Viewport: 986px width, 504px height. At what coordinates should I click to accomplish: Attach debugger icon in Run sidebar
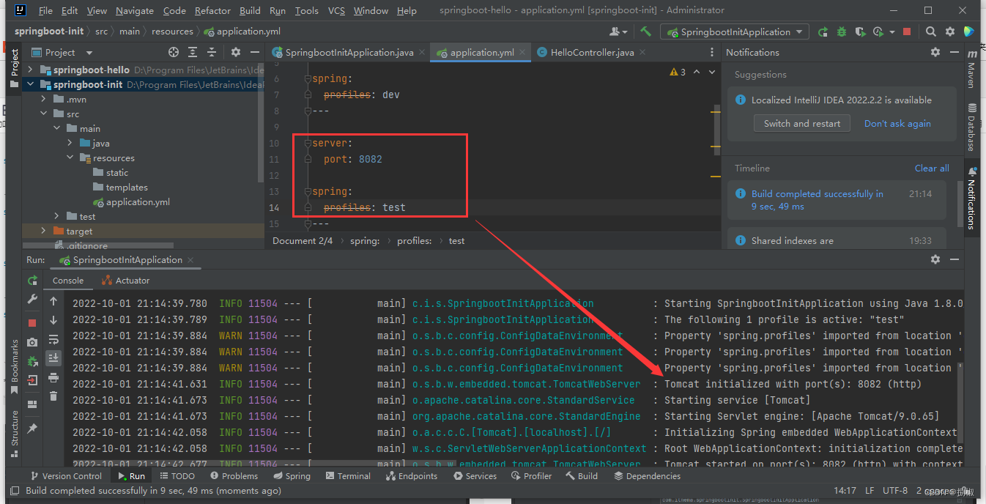(32, 362)
